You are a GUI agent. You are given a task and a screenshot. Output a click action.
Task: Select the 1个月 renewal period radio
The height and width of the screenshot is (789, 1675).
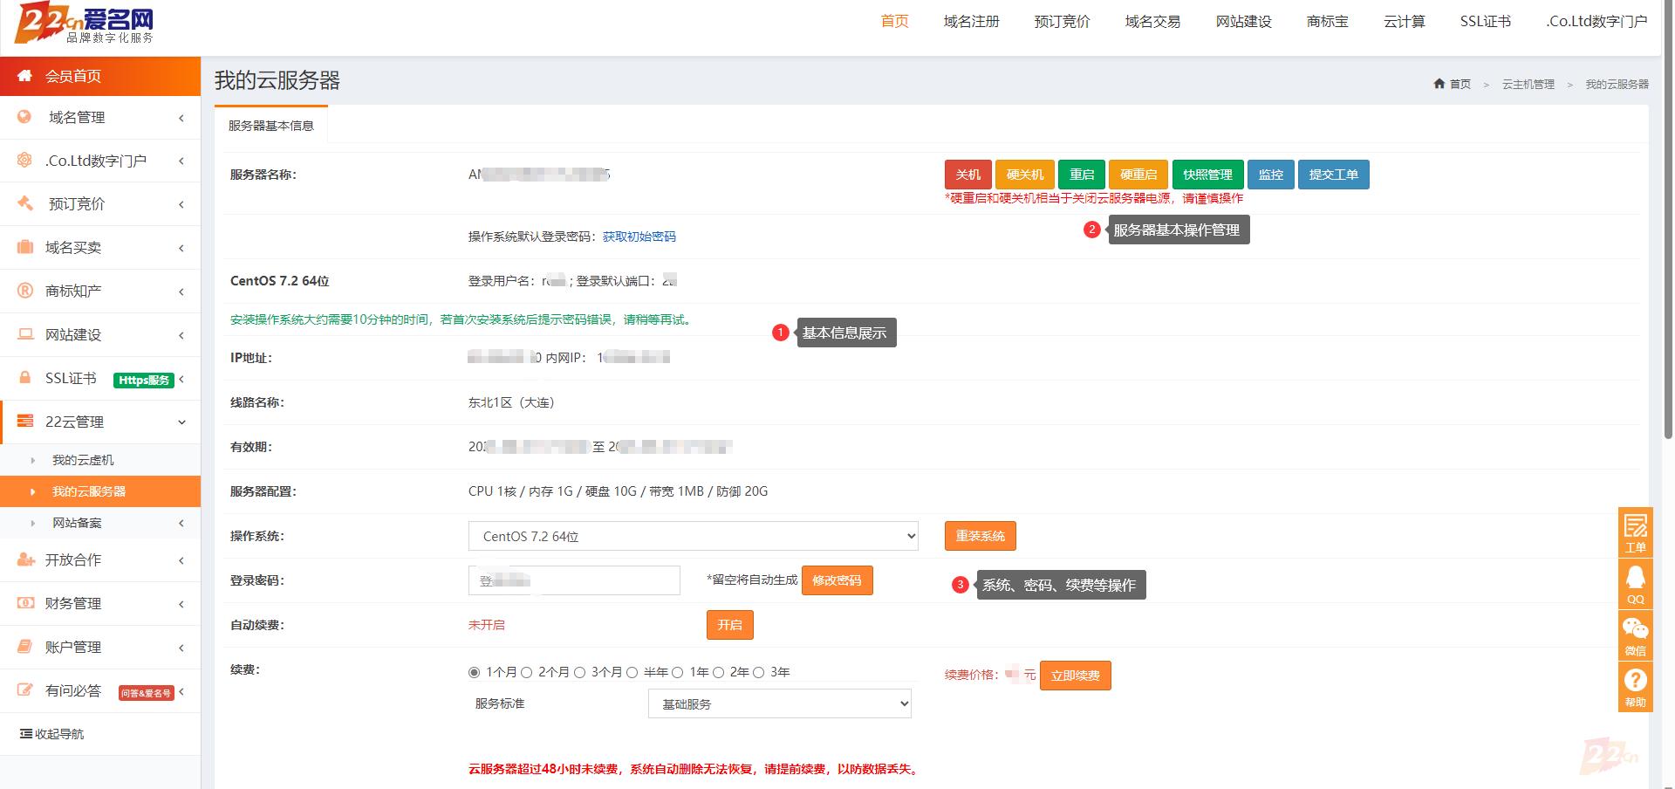pyautogui.click(x=474, y=672)
